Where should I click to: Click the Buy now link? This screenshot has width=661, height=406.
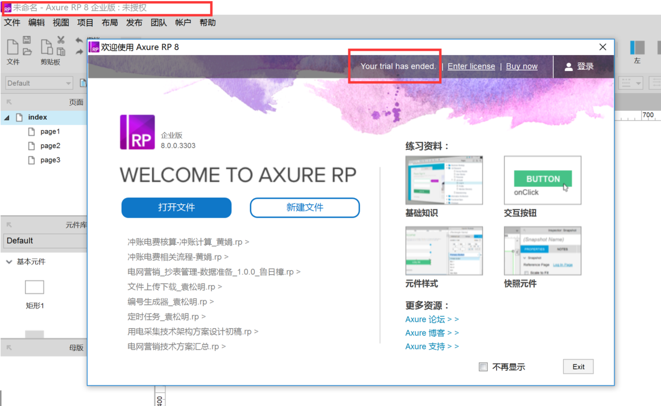[x=522, y=66]
